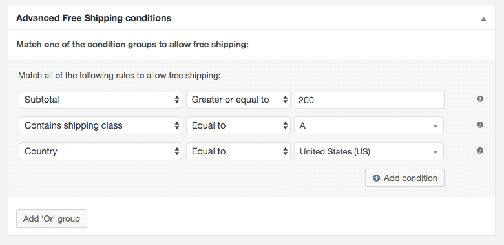Open the Country condition type dropdown

click(x=101, y=151)
